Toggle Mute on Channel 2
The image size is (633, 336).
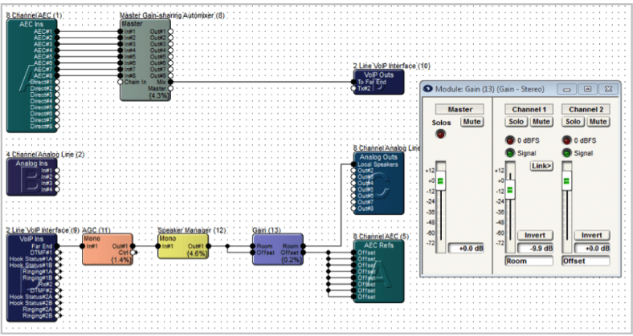point(598,122)
